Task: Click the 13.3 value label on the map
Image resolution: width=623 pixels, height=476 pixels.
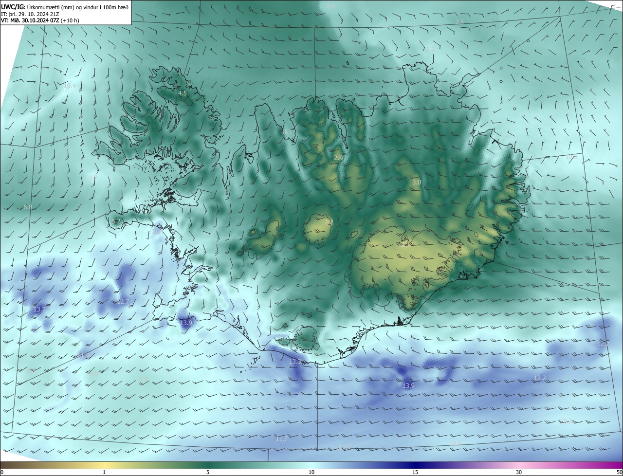Action: (295, 362)
